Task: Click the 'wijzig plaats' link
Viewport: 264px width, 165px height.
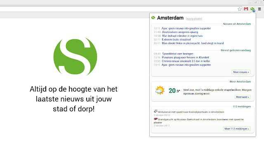Action: click(x=194, y=19)
